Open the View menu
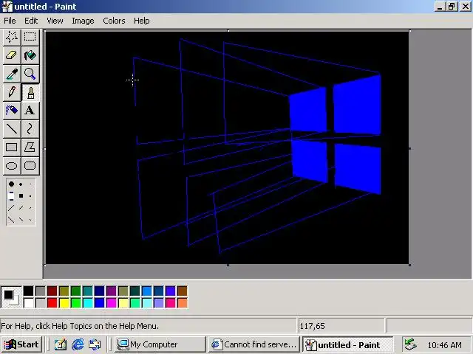Viewport: 473px width, 354px height. [x=55, y=21]
